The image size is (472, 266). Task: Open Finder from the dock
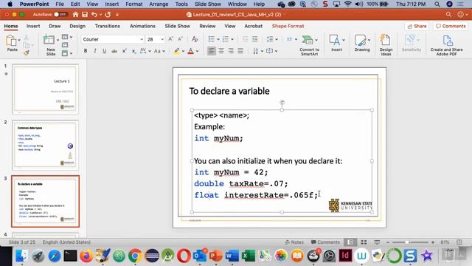tap(21, 256)
